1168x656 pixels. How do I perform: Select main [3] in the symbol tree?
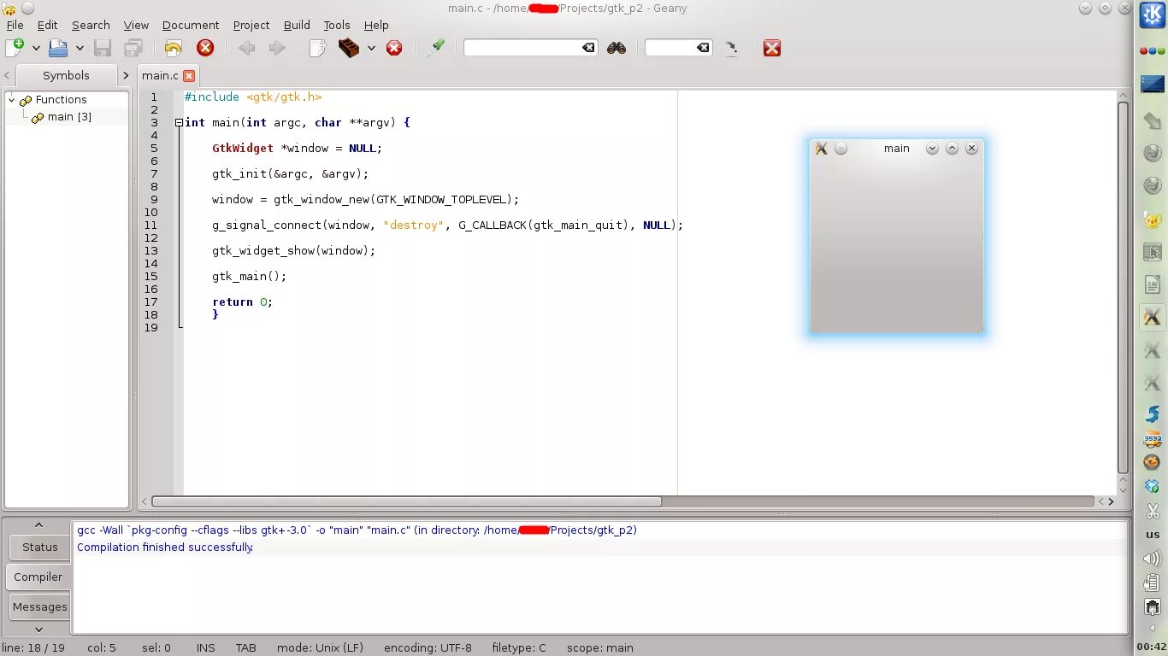pyautogui.click(x=69, y=116)
